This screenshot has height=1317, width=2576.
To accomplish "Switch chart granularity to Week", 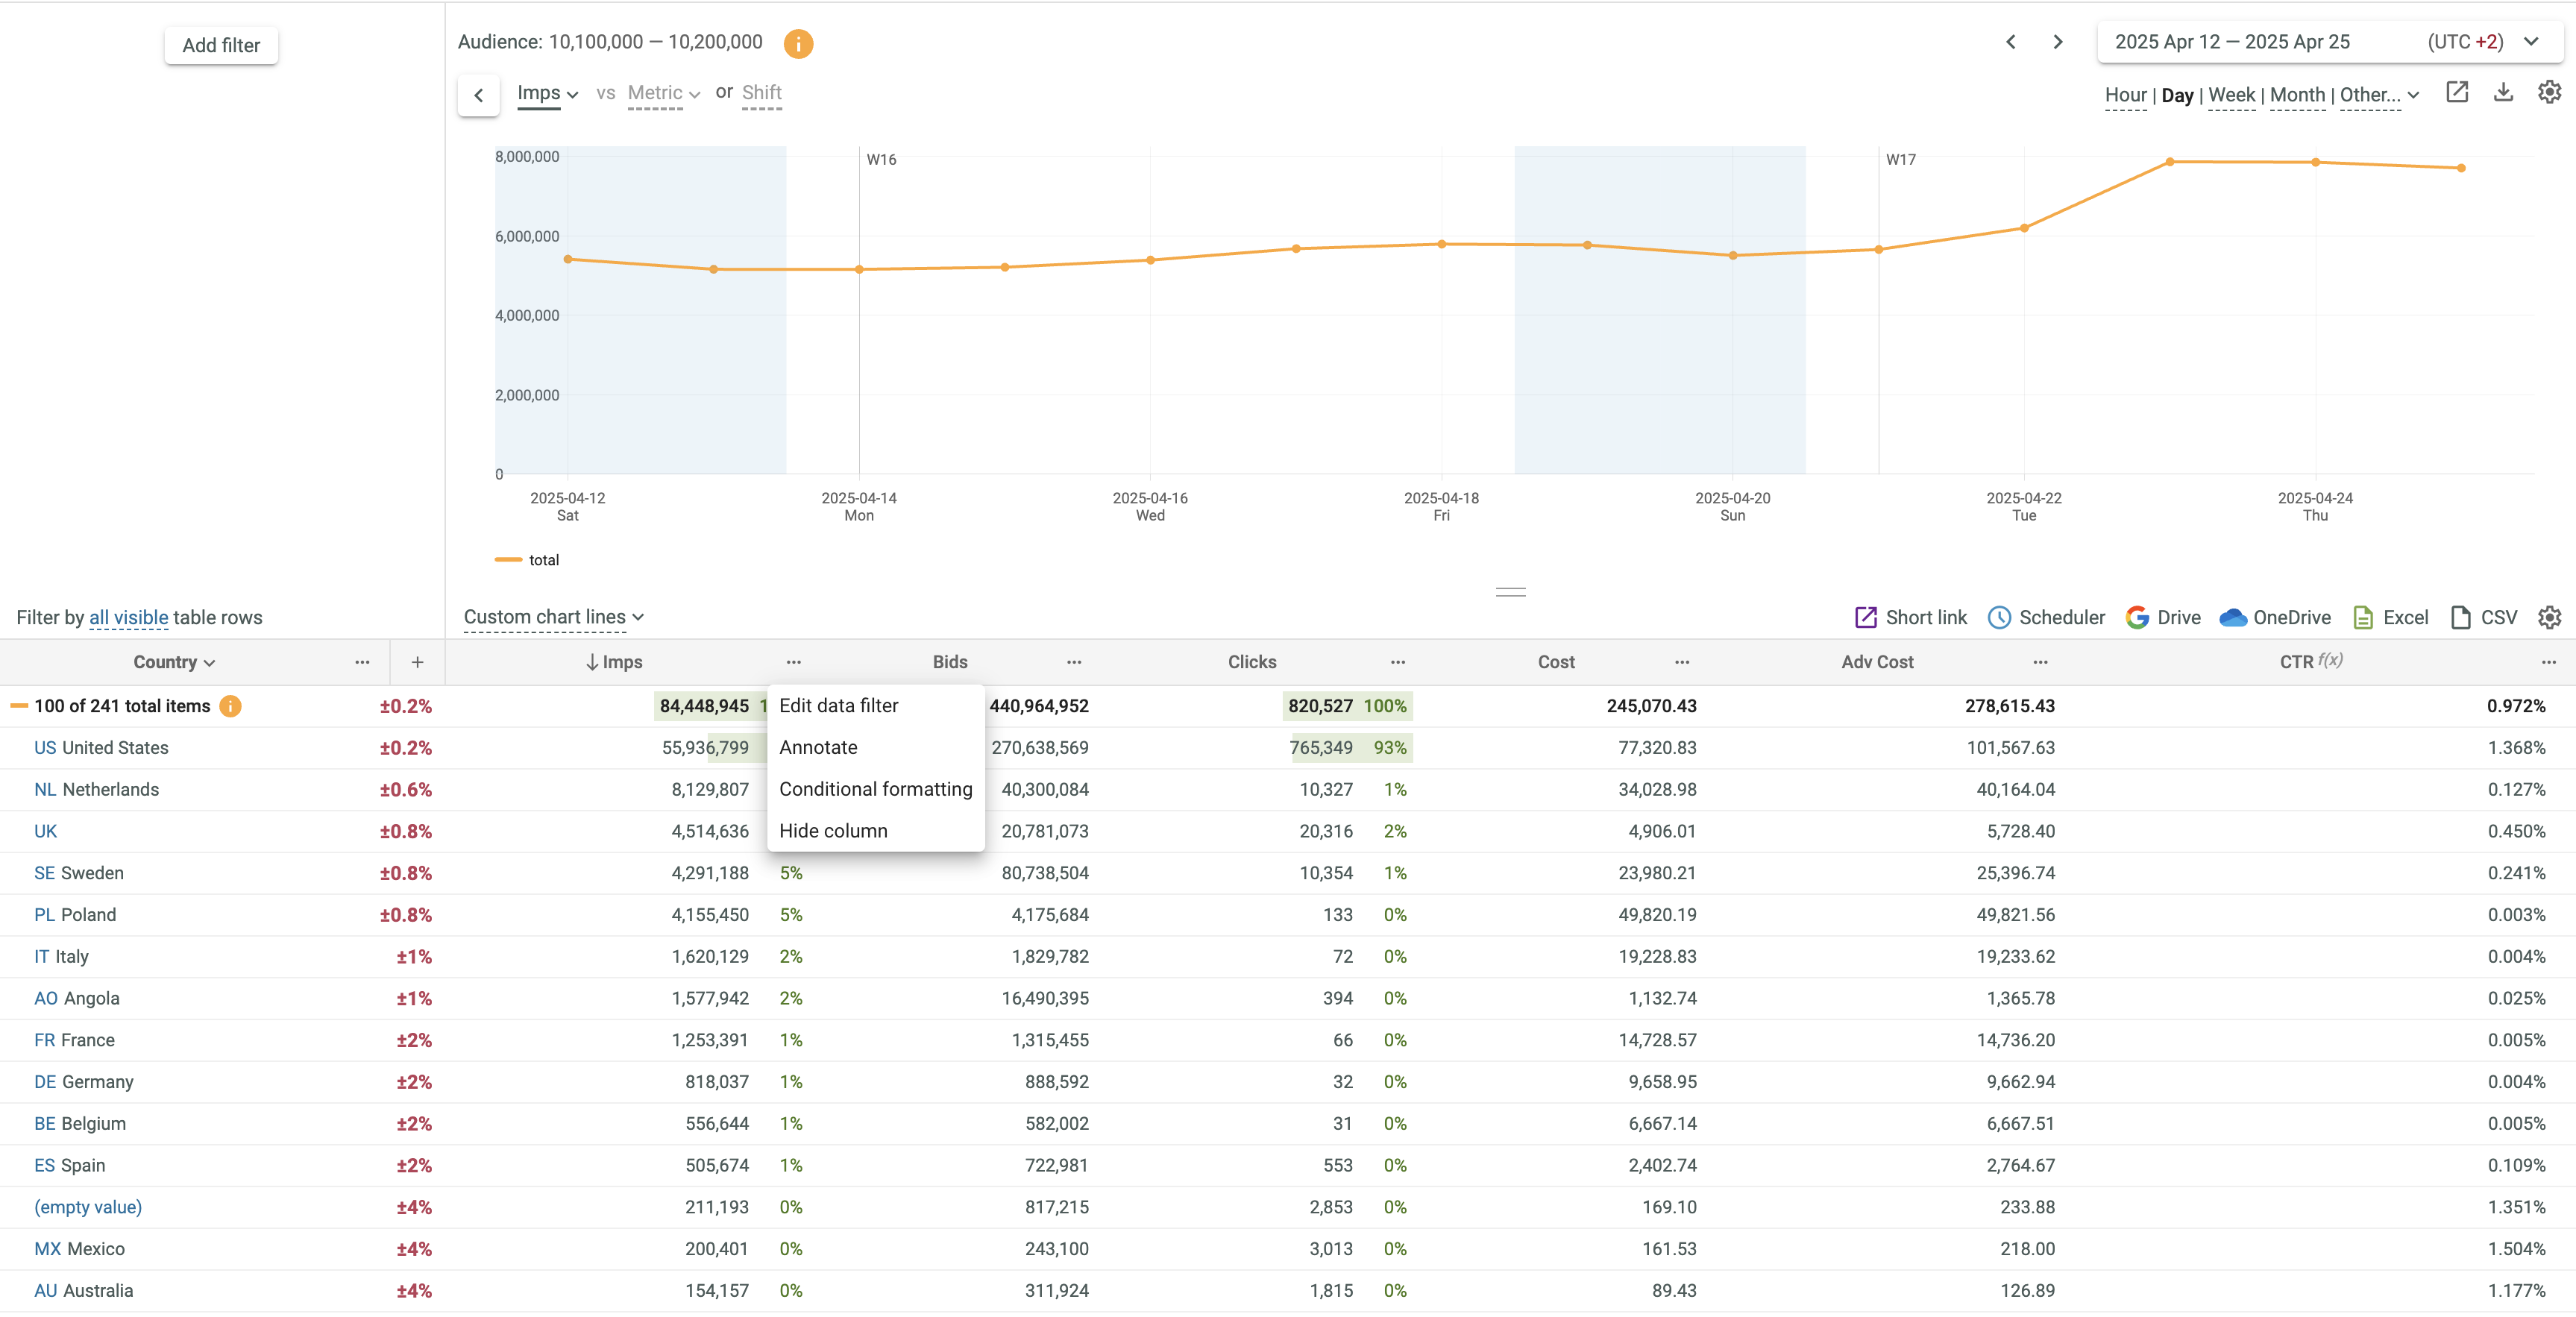I will click(x=2231, y=95).
